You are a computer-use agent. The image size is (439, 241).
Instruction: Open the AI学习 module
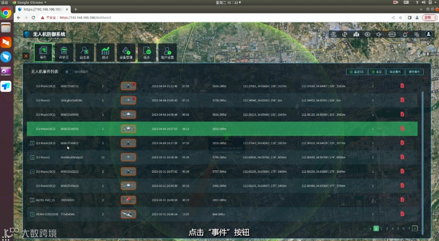[x=64, y=52]
